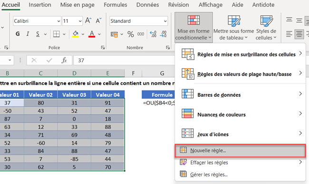Go to the Données tab
The height and width of the screenshot is (184, 309).
pyautogui.click(x=147, y=5)
